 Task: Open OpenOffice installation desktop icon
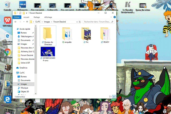point(22,104)
